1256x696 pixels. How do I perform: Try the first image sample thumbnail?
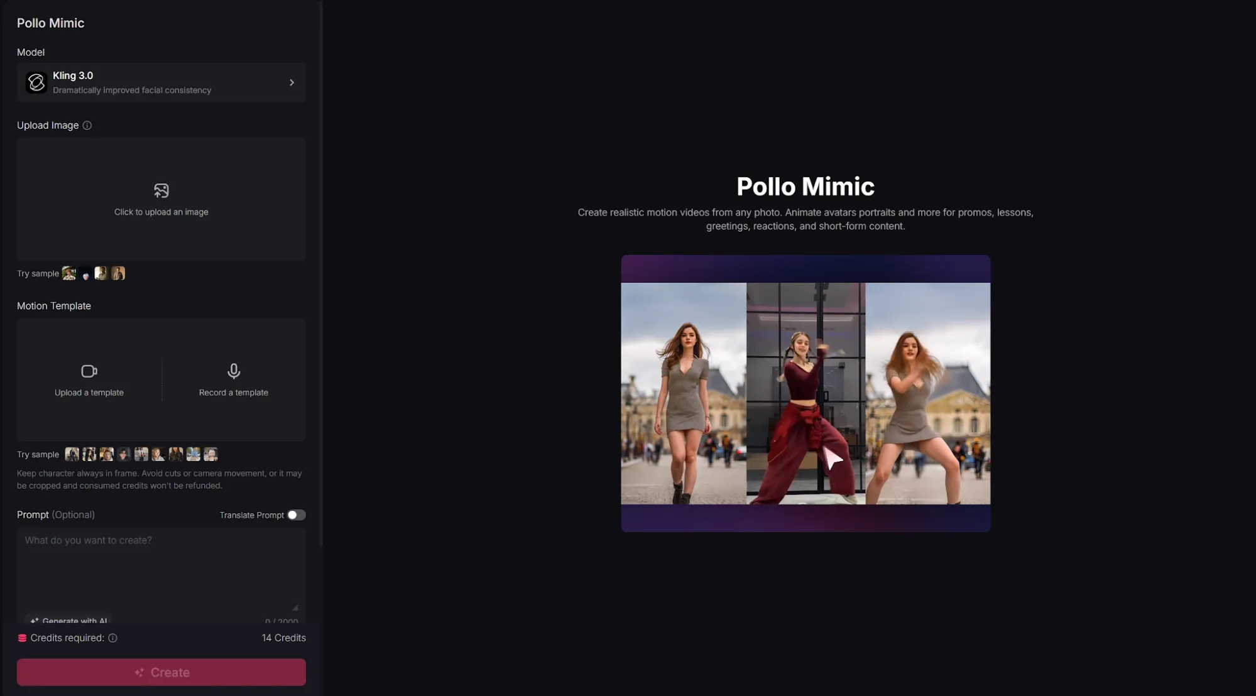[x=69, y=273]
